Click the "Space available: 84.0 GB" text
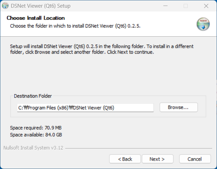The image size is (217, 169). pos(36,135)
